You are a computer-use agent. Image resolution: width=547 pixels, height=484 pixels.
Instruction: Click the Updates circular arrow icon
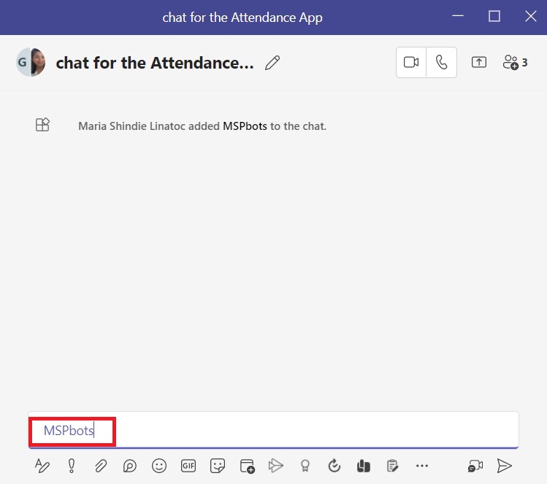pyautogui.click(x=334, y=466)
